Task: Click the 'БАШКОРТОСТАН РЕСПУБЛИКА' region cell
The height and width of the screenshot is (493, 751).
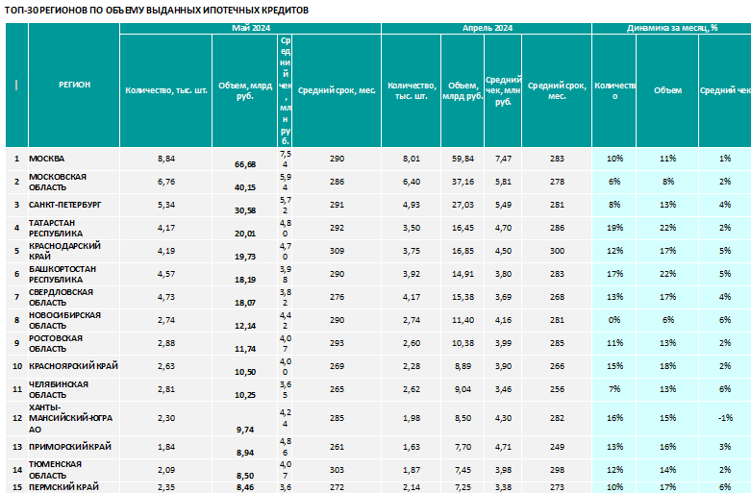Action: [x=74, y=274]
